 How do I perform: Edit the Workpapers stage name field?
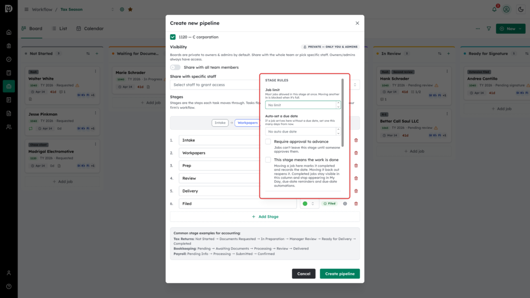pos(219,153)
